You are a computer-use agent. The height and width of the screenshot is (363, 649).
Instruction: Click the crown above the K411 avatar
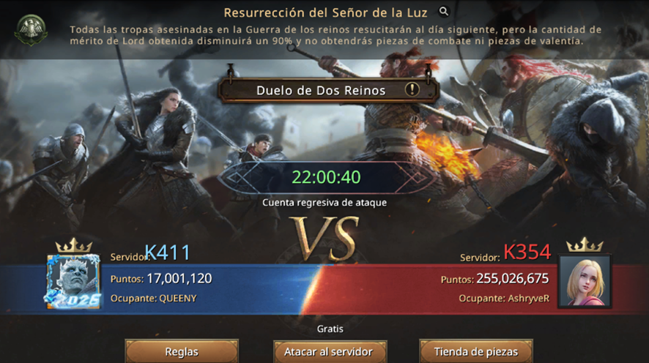(74, 246)
